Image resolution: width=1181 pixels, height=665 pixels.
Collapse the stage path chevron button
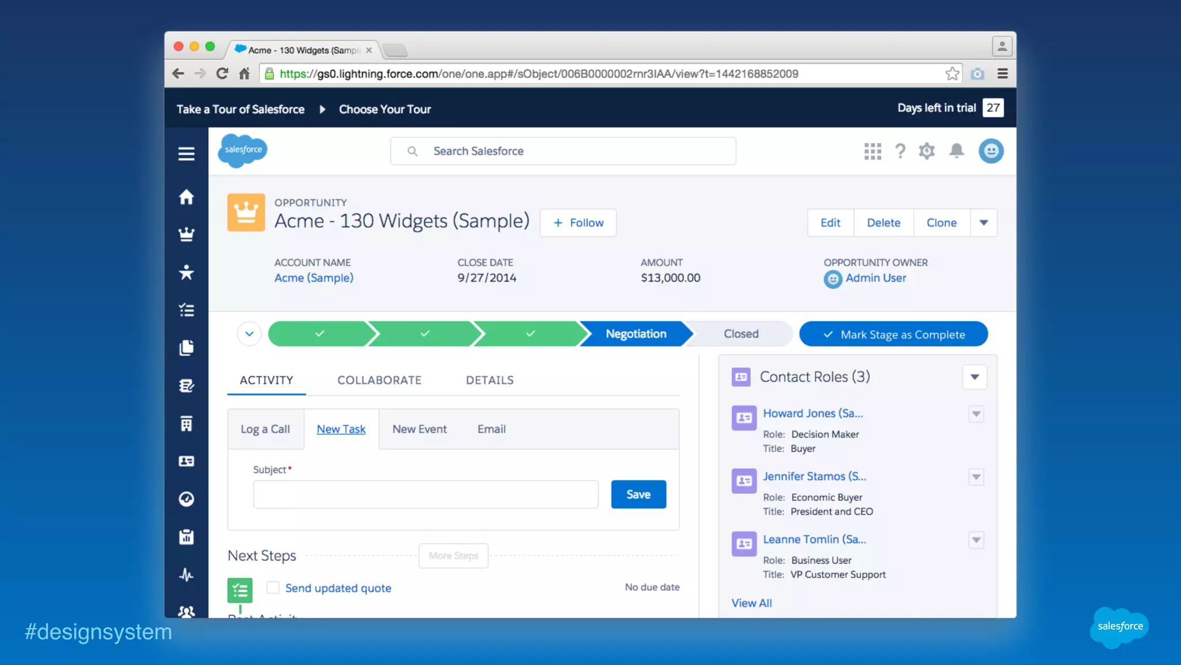pyautogui.click(x=249, y=334)
